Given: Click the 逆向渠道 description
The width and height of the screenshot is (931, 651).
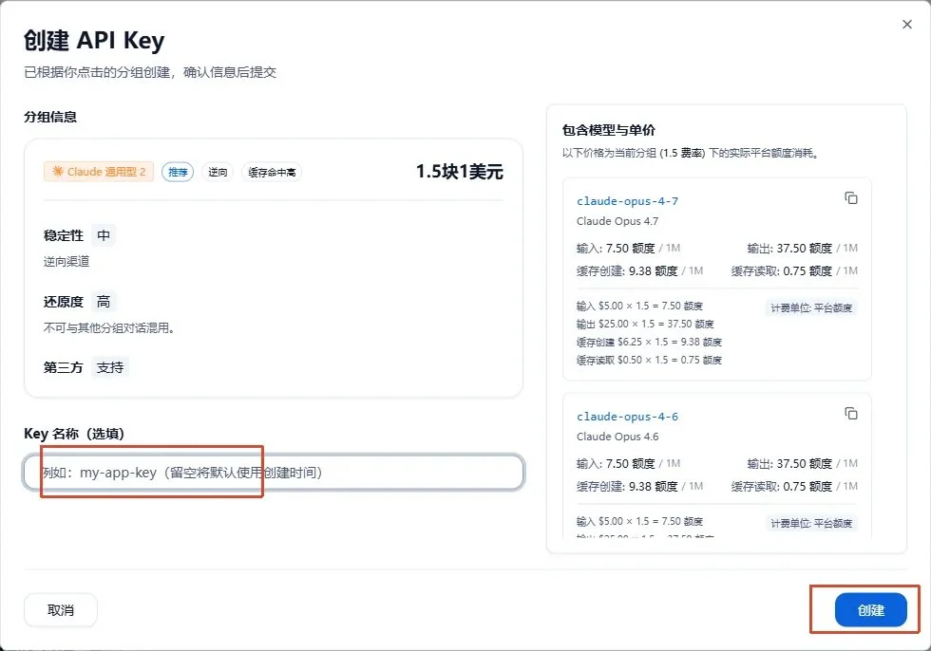Looking at the screenshot, I should pyautogui.click(x=66, y=262).
